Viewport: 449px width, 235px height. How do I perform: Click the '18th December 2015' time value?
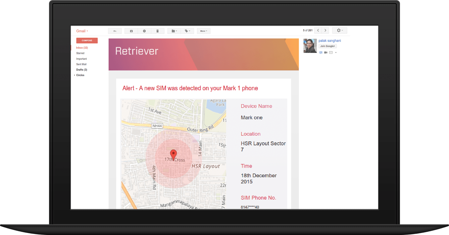coord(259,179)
